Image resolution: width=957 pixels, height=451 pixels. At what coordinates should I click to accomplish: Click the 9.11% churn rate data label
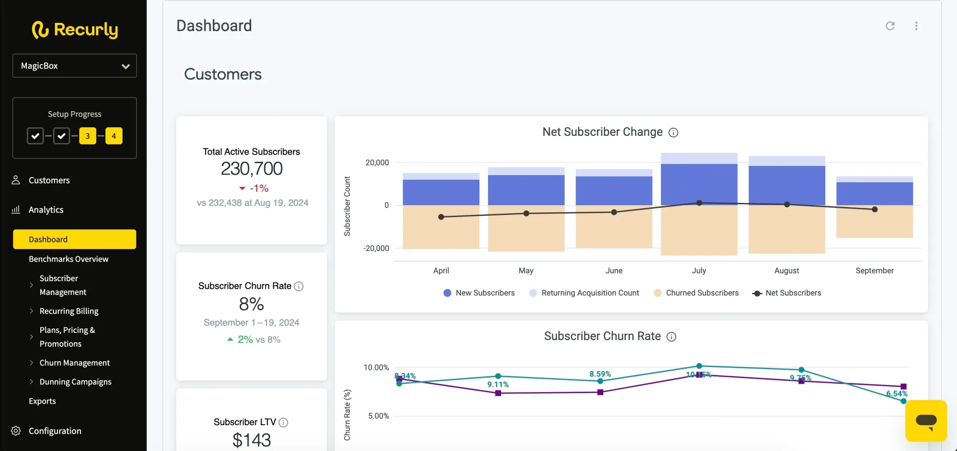(x=498, y=385)
